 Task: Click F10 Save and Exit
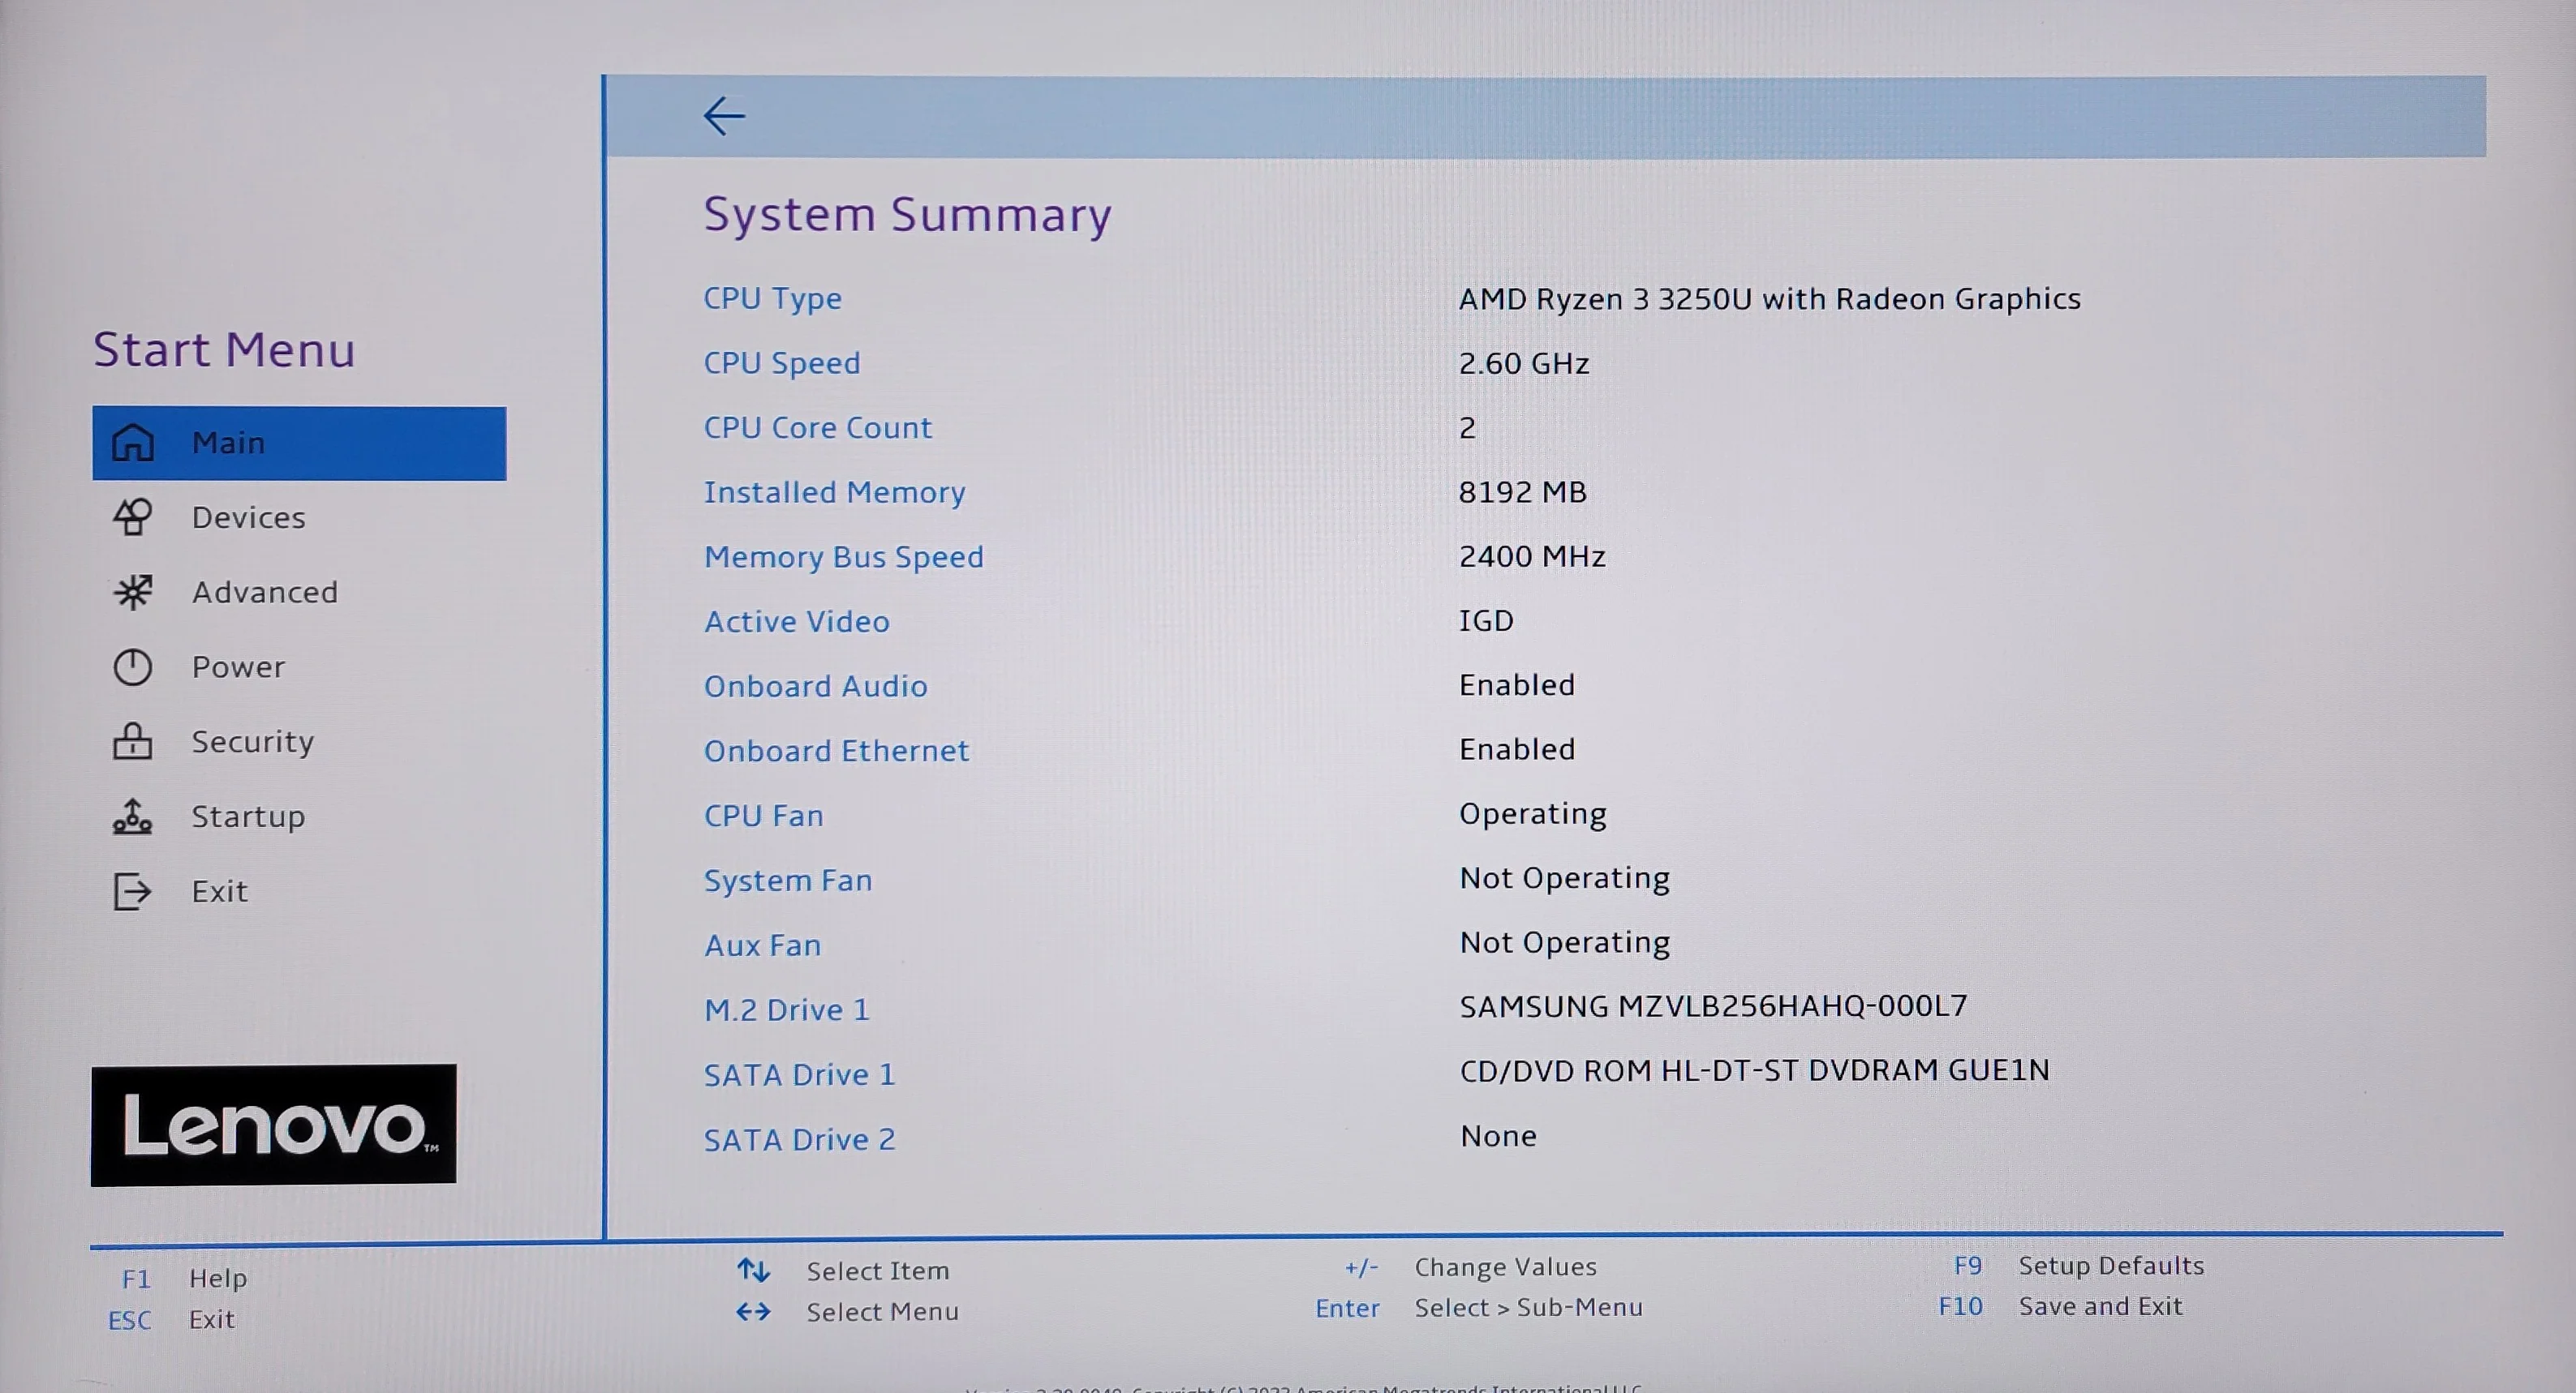[2060, 1306]
